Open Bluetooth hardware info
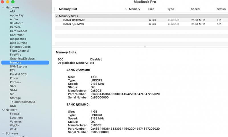This screenshot has width=228, height=137. 17,23
